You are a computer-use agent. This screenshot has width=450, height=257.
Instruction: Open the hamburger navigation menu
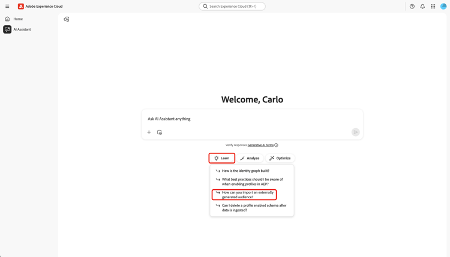[x=7, y=7]
